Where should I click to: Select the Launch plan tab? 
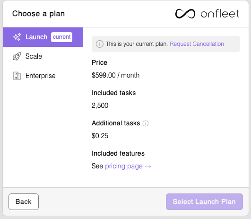pos(43,37)
